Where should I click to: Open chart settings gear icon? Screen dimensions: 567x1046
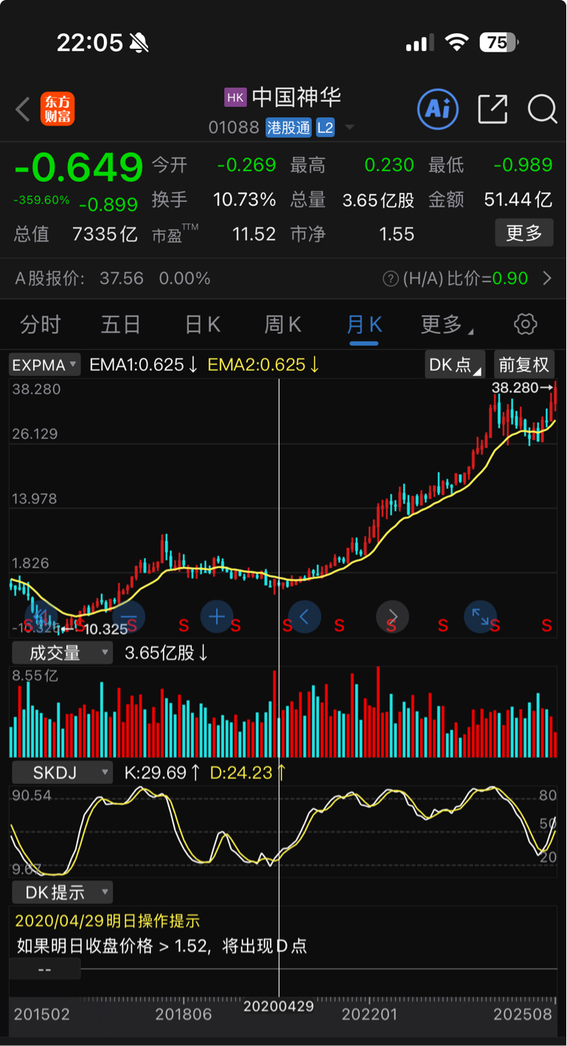pyautogui.click(x=525, y=324)
